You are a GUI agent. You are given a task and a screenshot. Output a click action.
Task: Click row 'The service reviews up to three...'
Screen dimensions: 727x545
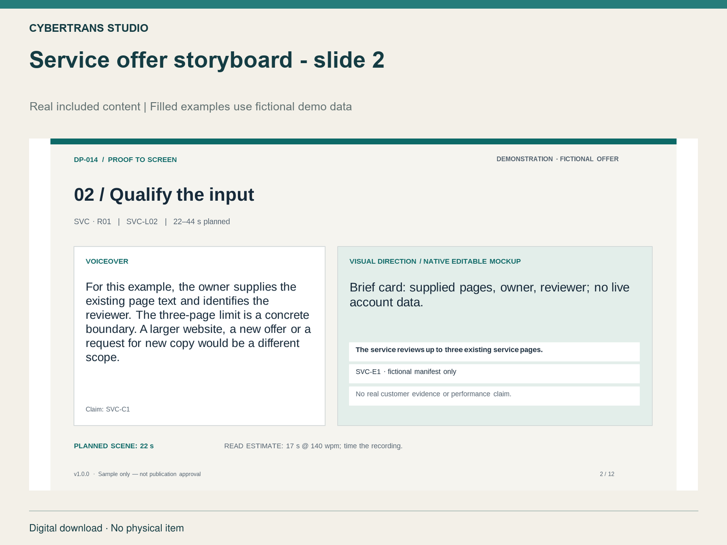(494, 352)
